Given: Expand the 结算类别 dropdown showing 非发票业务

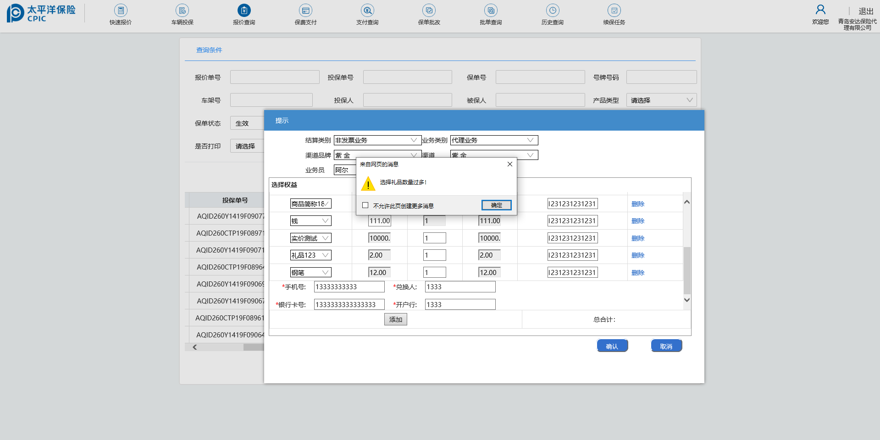Looking at the screenshot, I should 377,140.
